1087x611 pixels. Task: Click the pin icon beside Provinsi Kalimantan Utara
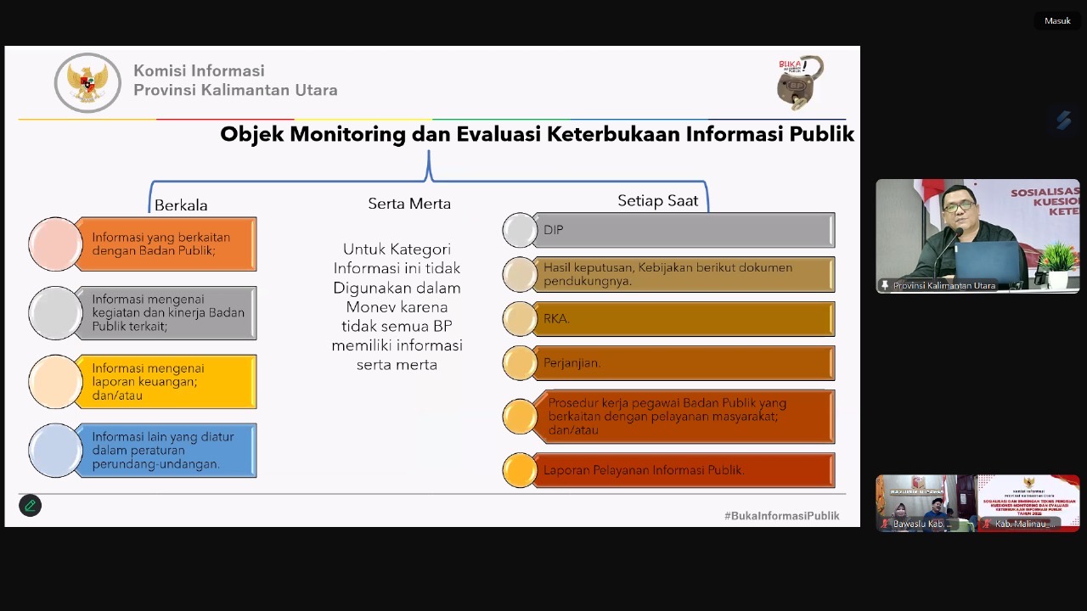click(885, 286)
